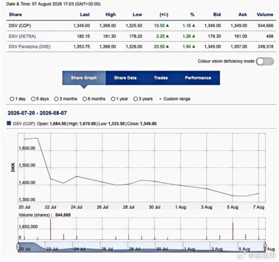
Task: Click the 2.25 change value for XETRA
Action: pyautogui.click(x=160, y=36)
